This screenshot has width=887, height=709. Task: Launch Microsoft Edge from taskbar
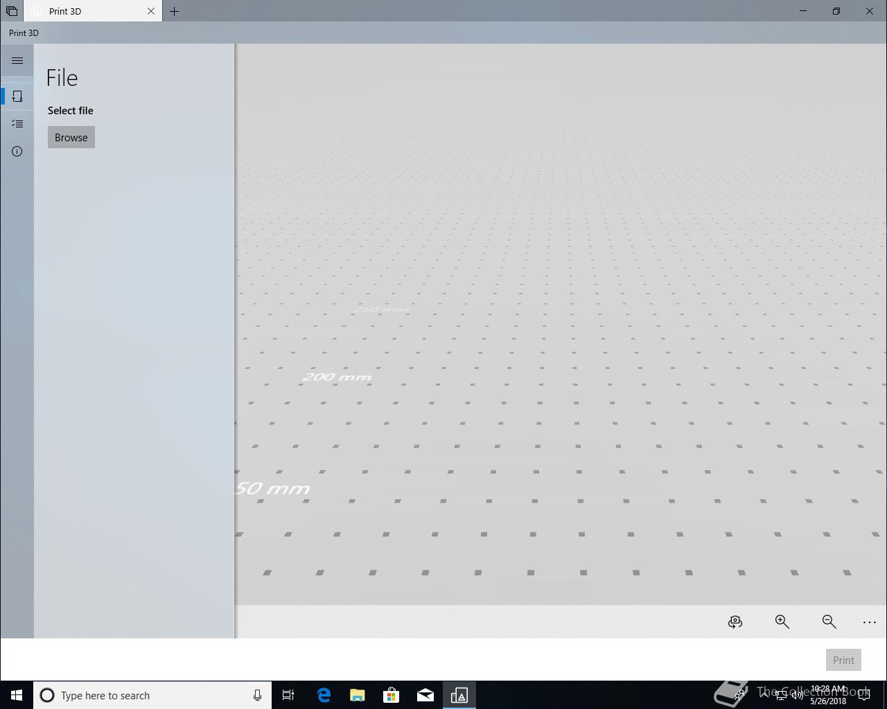(x=324, y=695)
